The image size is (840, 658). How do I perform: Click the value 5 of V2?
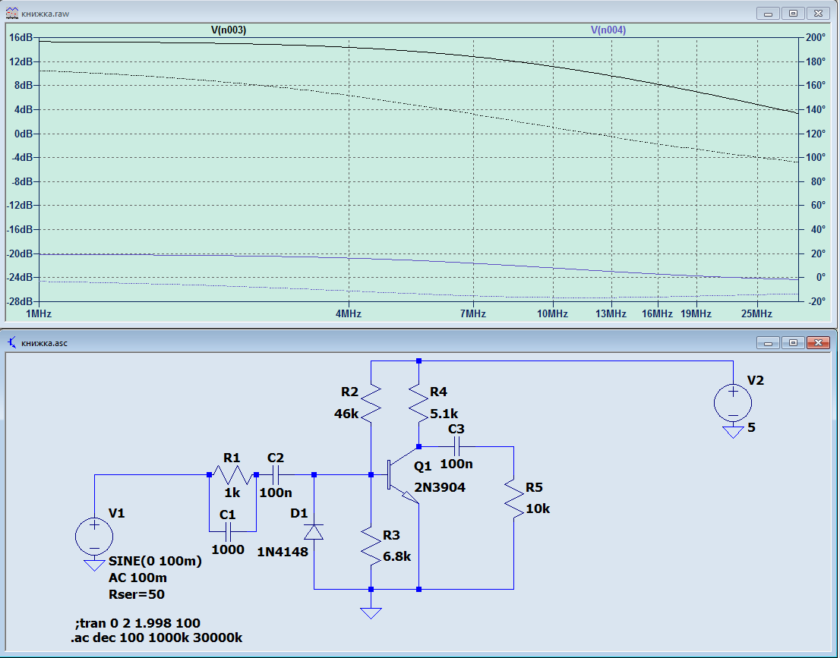coord(752,427)
